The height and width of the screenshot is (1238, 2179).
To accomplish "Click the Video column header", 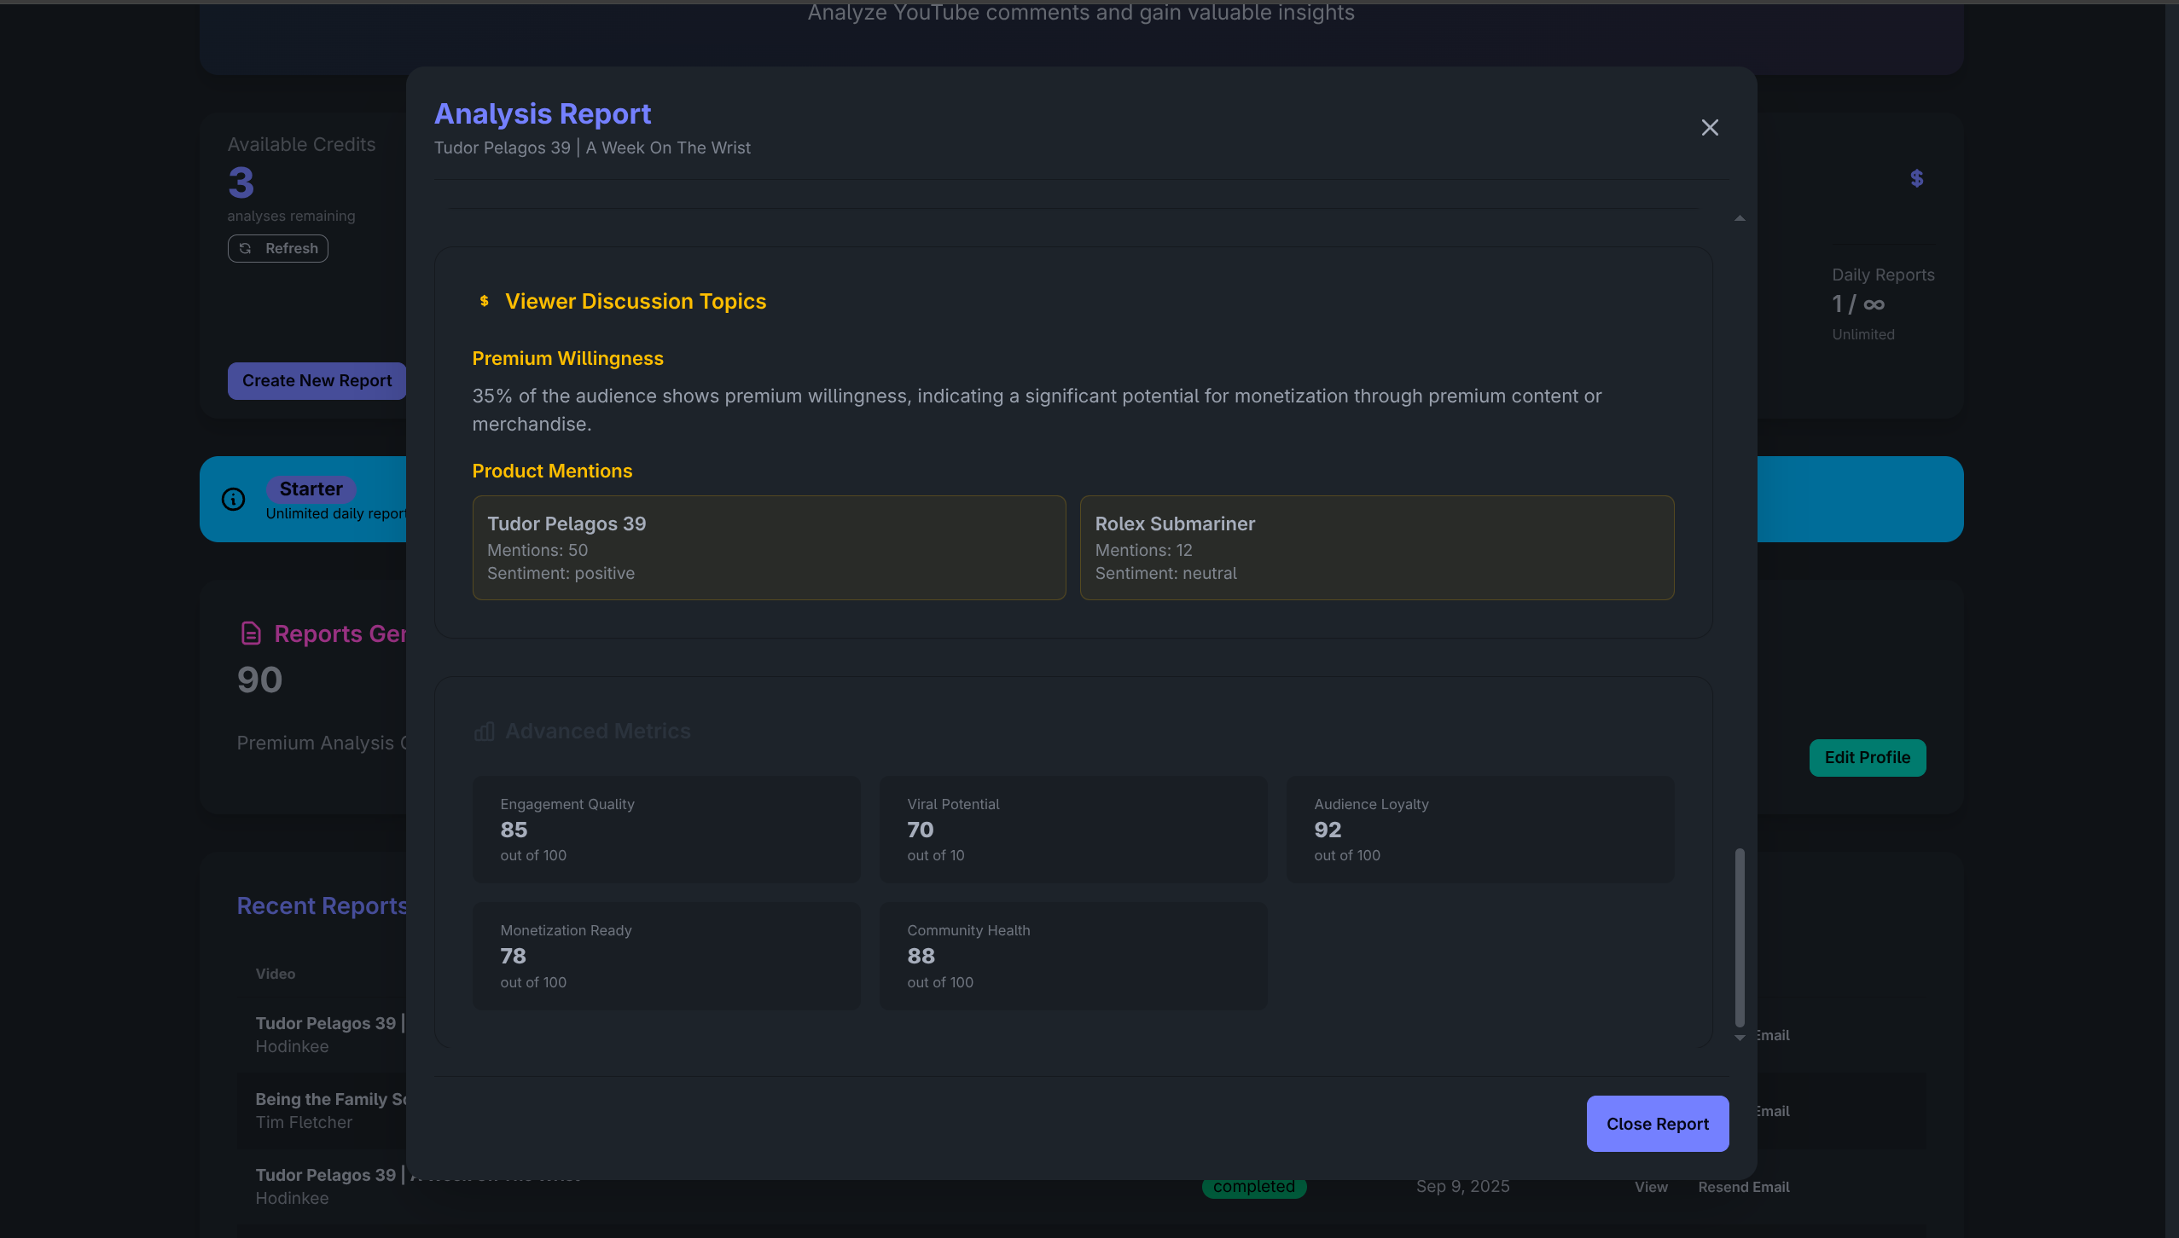I will [x=275, y=974].
